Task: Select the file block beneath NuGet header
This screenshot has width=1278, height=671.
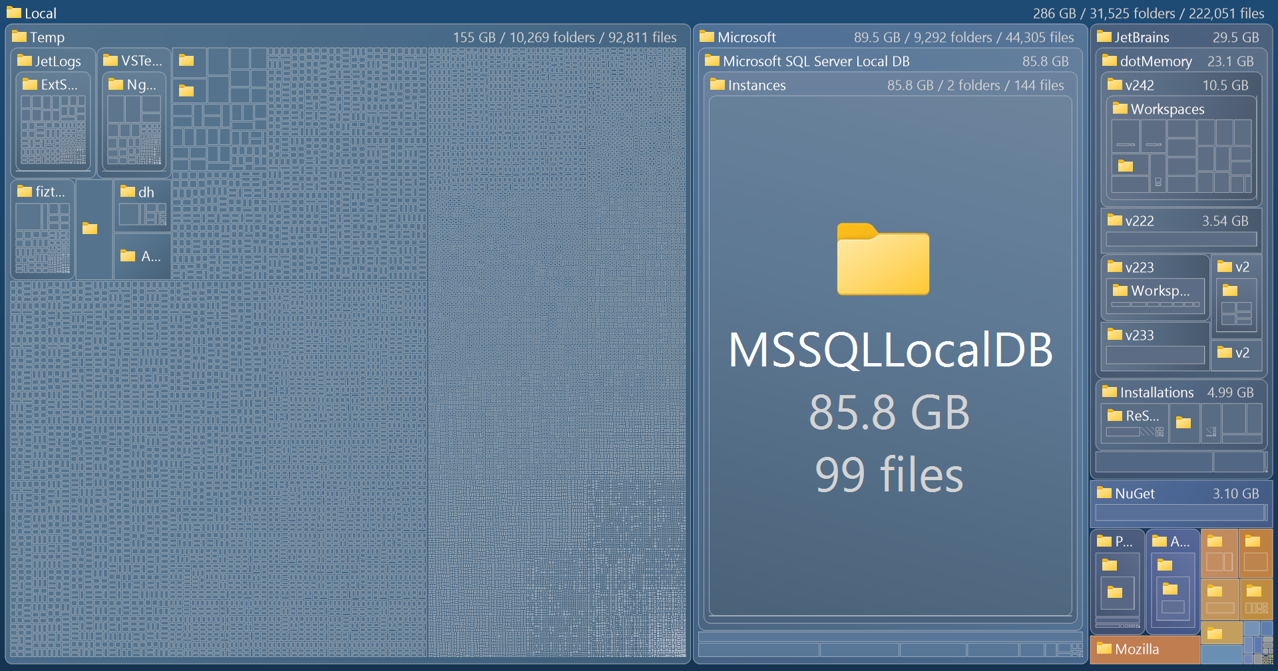Action: click(1179, 512)
